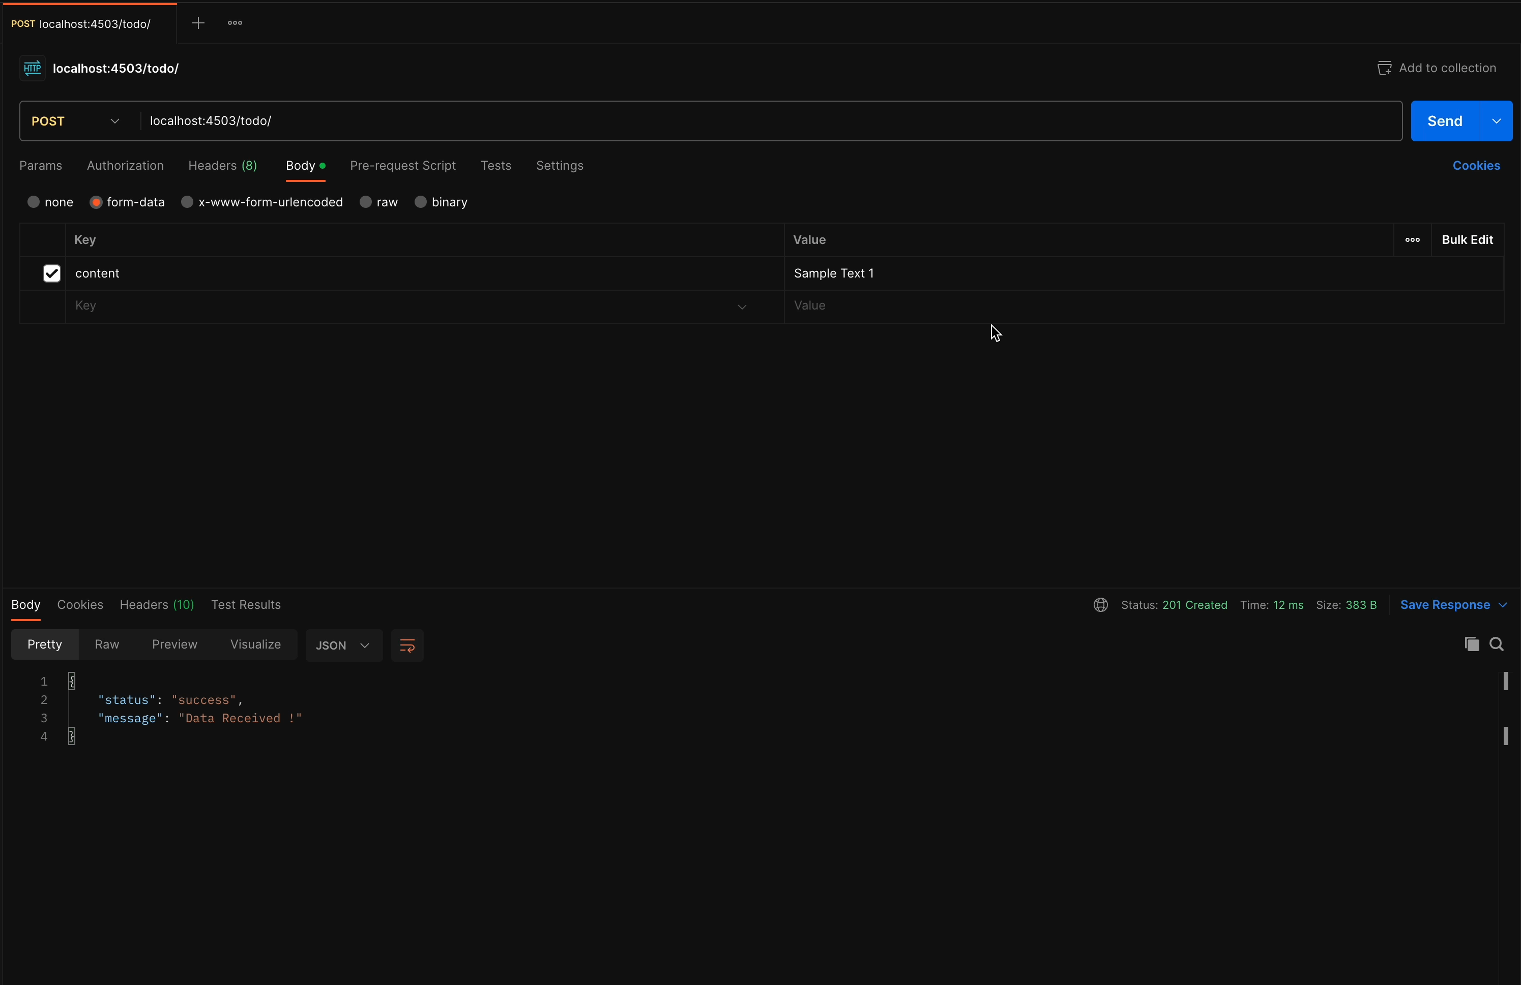
Task: Open the Save Response dropdown
Action: point(1453,604)
